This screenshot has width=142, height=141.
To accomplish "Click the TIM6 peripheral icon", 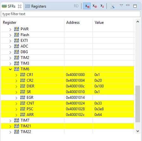I will point(16,69).
